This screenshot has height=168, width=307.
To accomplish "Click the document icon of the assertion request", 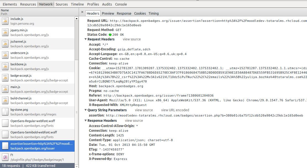I will pyautogui.click(x=5, y=146).
